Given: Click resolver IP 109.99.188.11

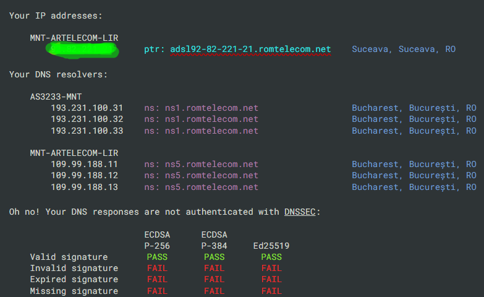Looking at the screenshot, I should pos(84,165).
